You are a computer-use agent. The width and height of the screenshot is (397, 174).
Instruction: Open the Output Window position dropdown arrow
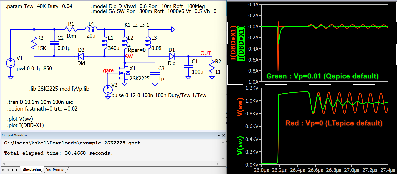[x=219, y=135]
